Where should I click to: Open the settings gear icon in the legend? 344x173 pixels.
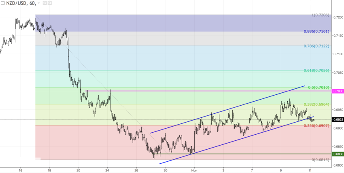tap(49, 3)
